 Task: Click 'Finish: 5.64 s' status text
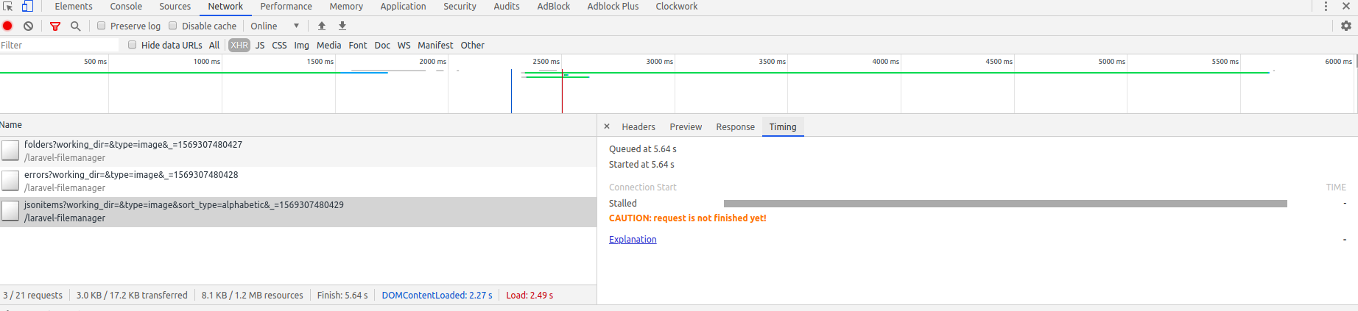click(342, 296)
